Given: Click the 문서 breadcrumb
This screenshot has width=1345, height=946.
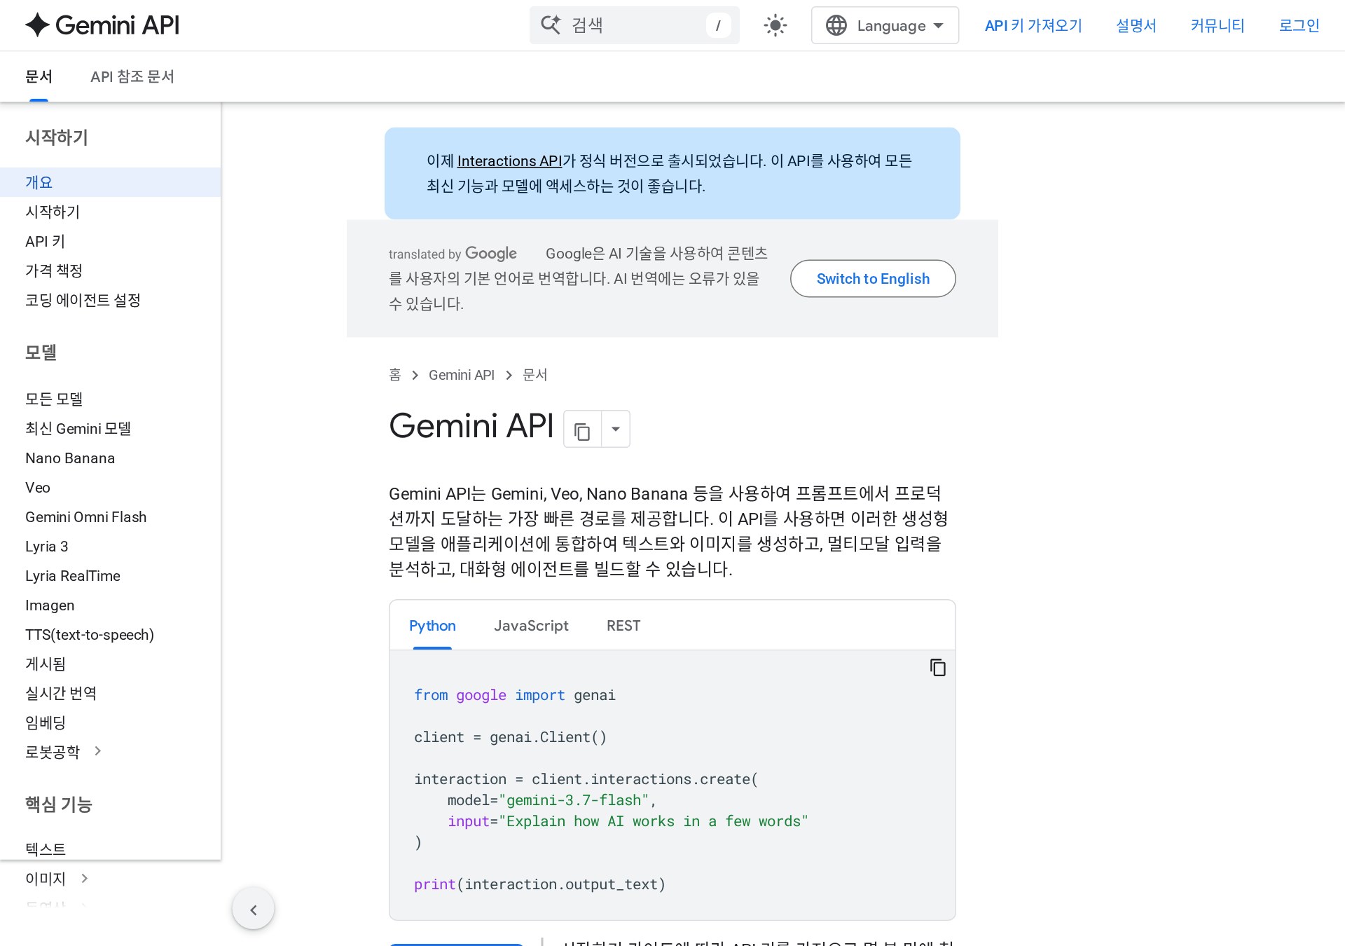Looking at the screenshot, I should pyautogui.click(x=535, y=375).
